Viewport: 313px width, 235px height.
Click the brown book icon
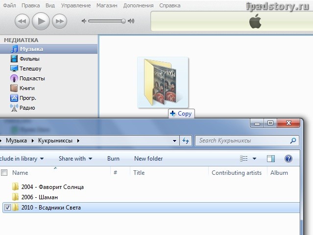[x=14, y=88]
